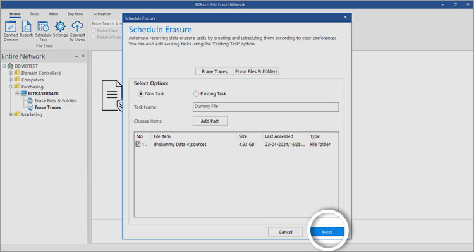Pin the Entire Network panel

pos(83,56)
